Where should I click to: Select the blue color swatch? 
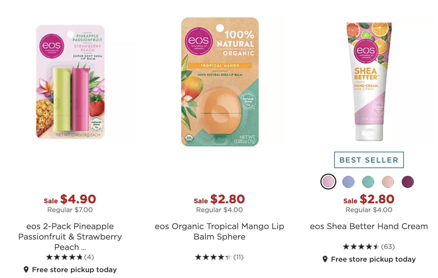348,182
